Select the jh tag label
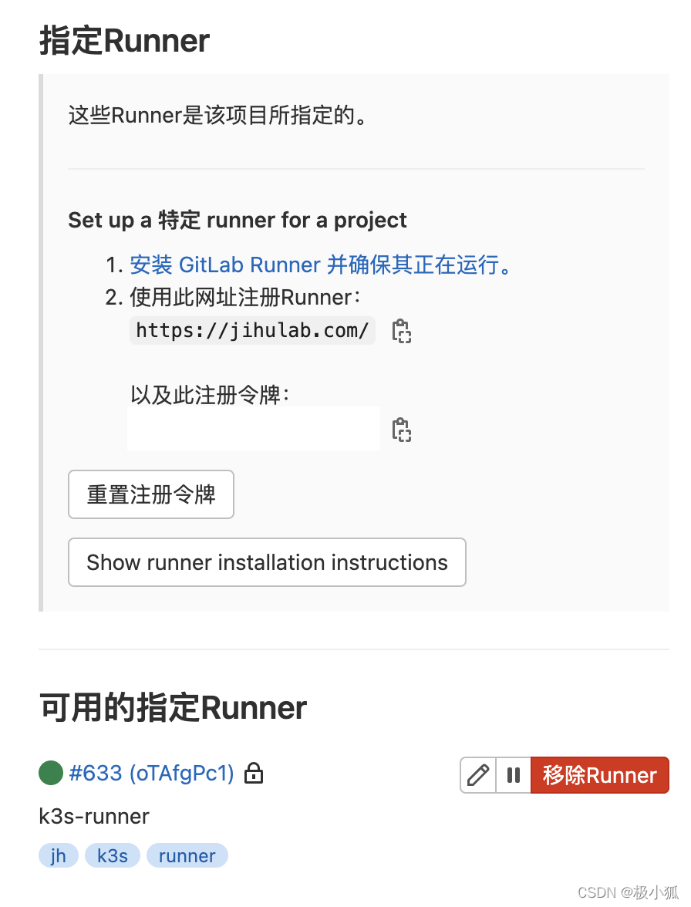Image resolution: width=691 pixels, height=907 pixels. coord(59,855)
